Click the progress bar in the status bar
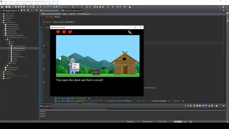229x129 pixels. click(181, 122)
